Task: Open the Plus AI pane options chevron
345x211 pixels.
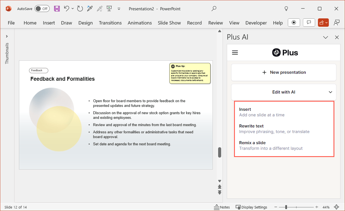Action: coord(325,37)
